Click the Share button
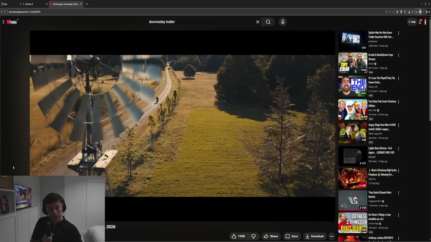Image resolution: width=431 pixels, height=242 pixels. point(271,236)
